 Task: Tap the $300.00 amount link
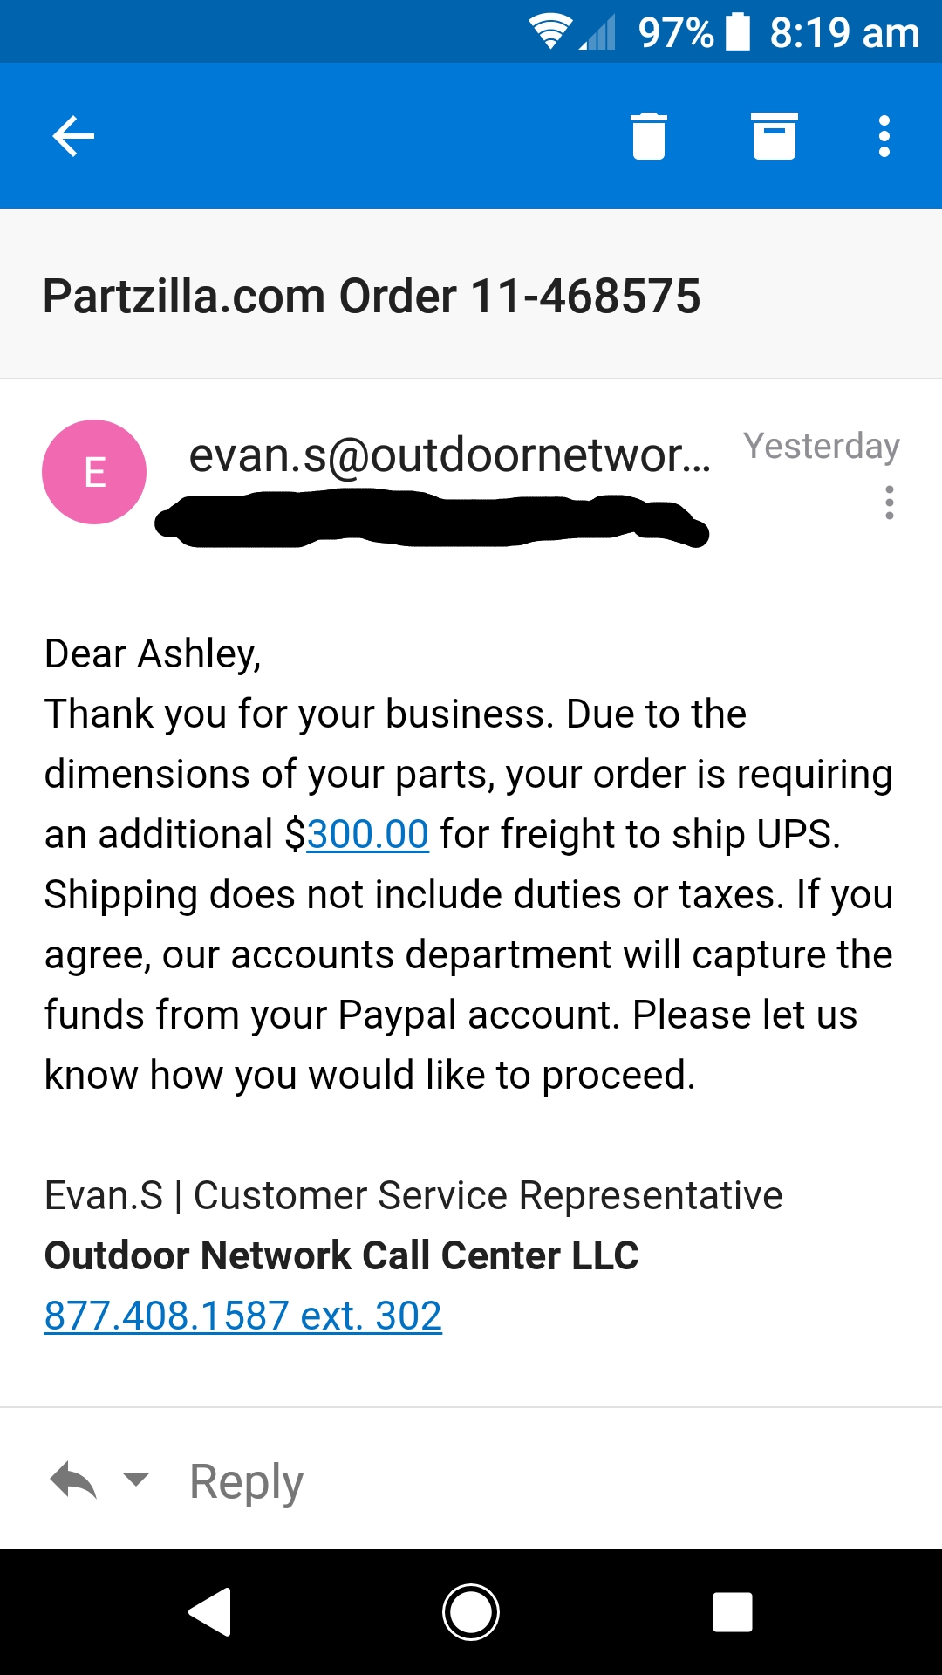[x=367, y=834]
